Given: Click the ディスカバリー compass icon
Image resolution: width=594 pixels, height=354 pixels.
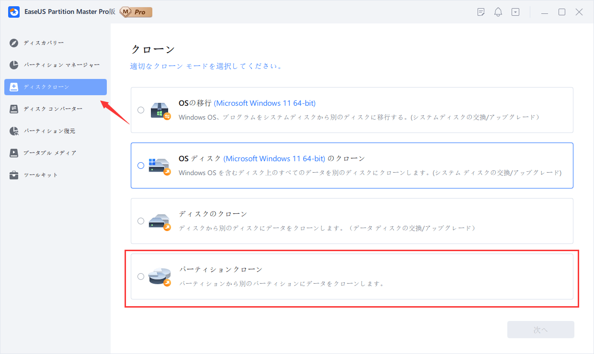Looking at the screenshot, I should pos(14,43).
